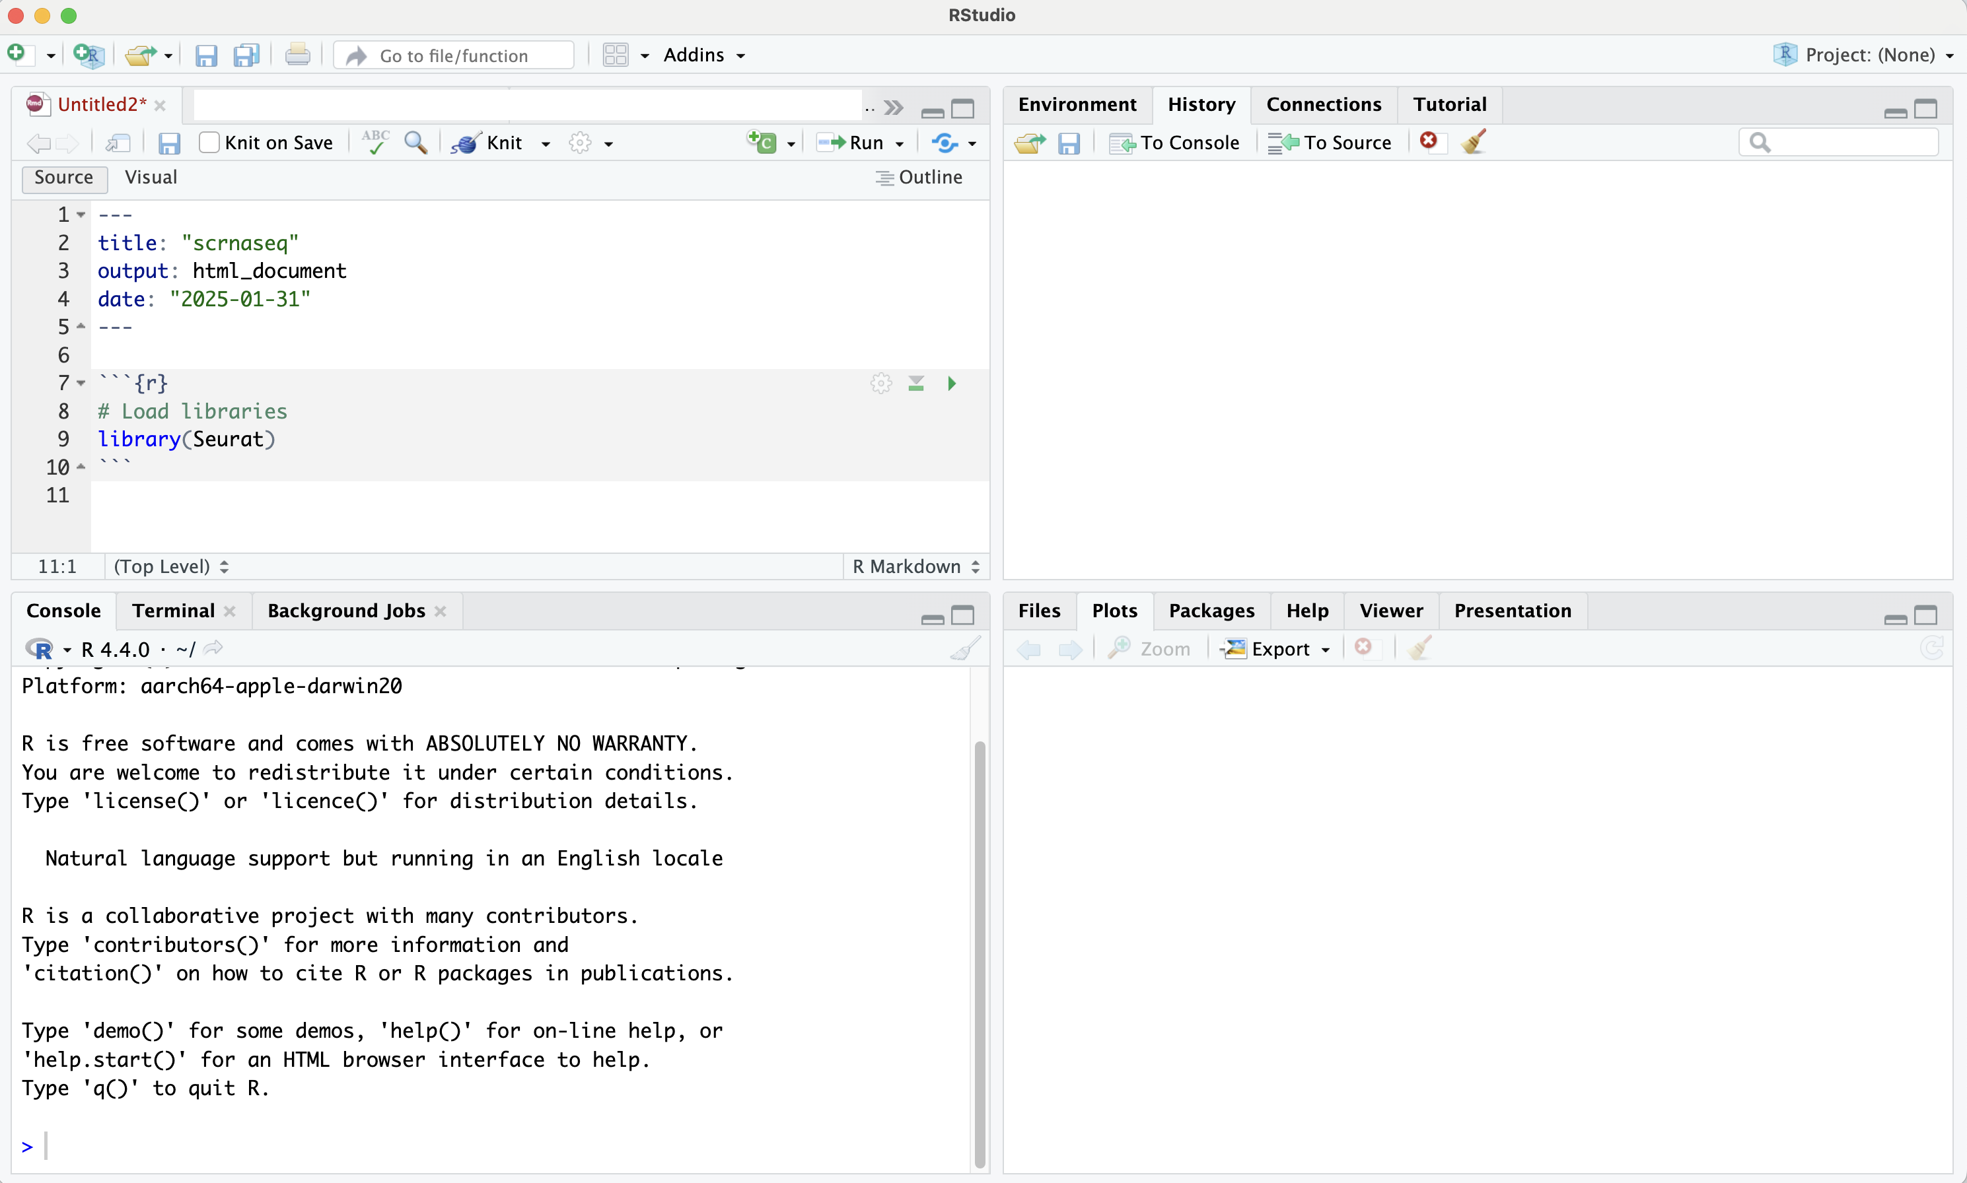Screen dimensions: 1967x1183
Task: Click the New File icon
Action: tap(18, 54)
